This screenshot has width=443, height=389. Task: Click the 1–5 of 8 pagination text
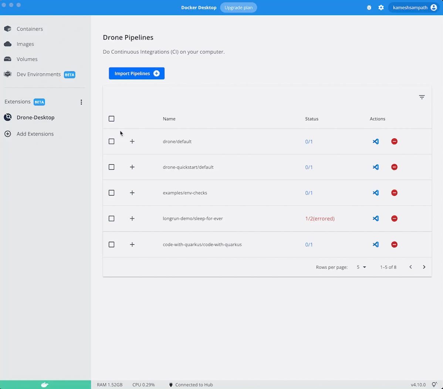[x=388, y=267]
